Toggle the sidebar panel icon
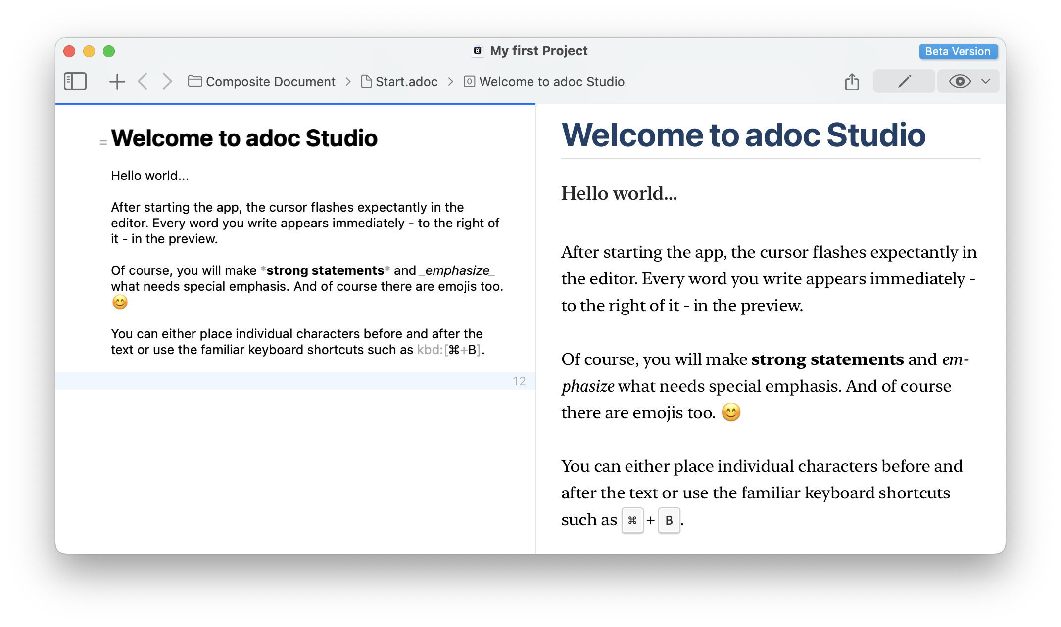 (x=75, y=81)
